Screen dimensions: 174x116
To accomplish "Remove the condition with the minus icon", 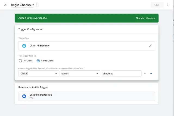I will pos(145,74).
